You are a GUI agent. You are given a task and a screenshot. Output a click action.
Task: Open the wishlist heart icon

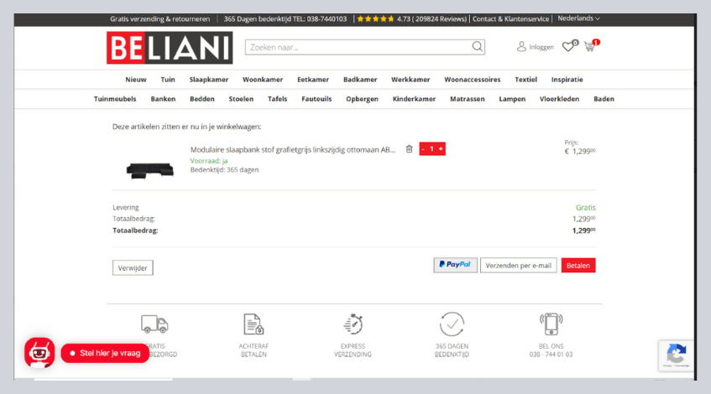click(568, 47)
